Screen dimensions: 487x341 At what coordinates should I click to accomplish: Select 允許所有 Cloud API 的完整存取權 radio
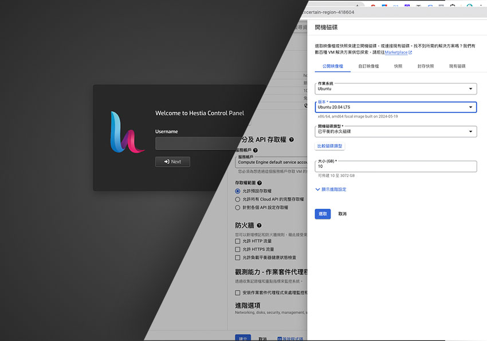238,199
